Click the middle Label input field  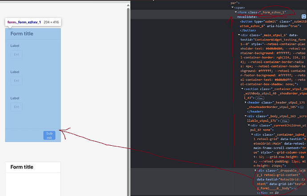[16, 80]
